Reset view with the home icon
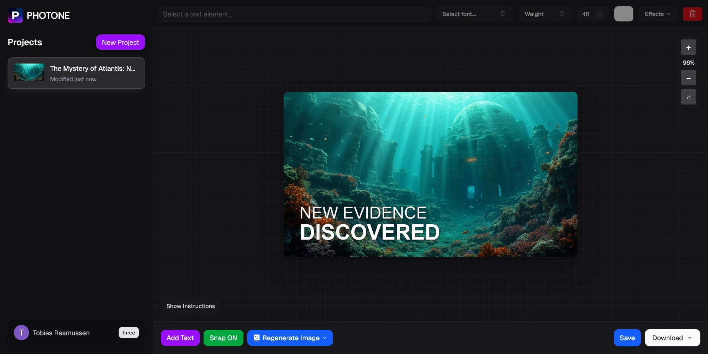This screenshot has height=354, width=708. (x=688, y=97)
